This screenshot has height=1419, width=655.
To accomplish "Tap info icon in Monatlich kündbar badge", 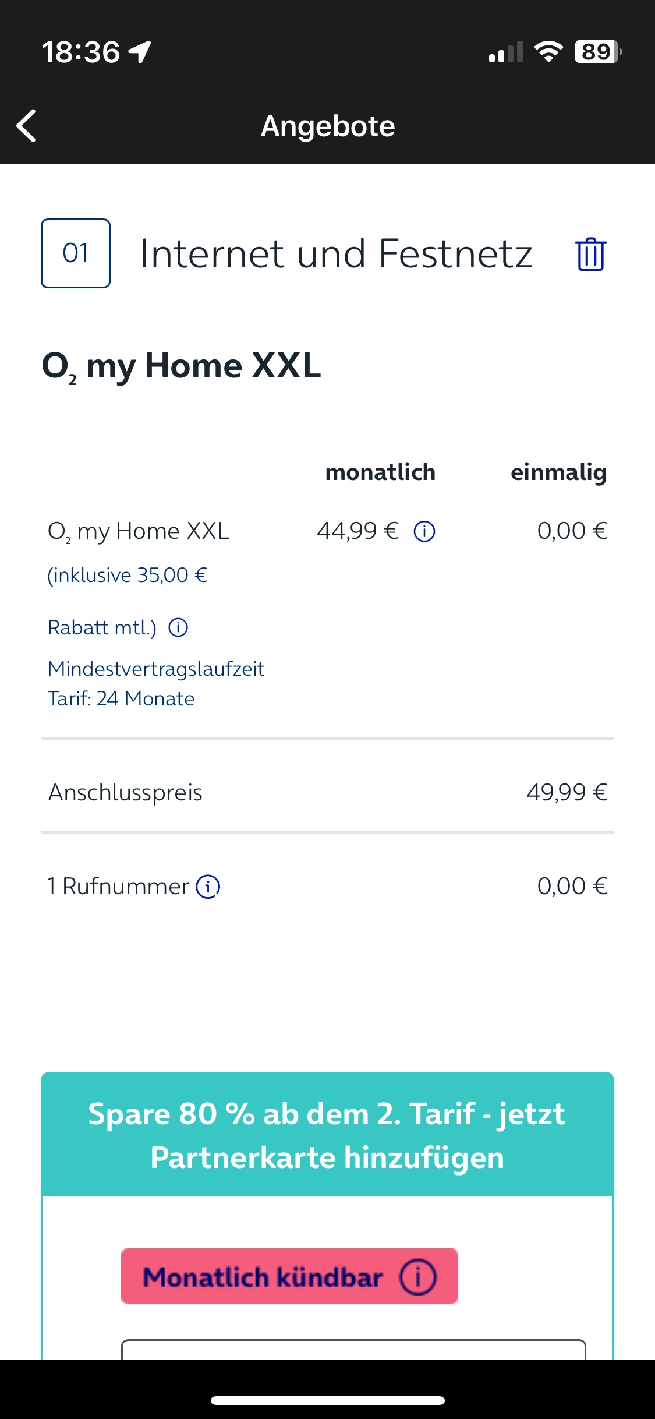I will [417, 1277].
